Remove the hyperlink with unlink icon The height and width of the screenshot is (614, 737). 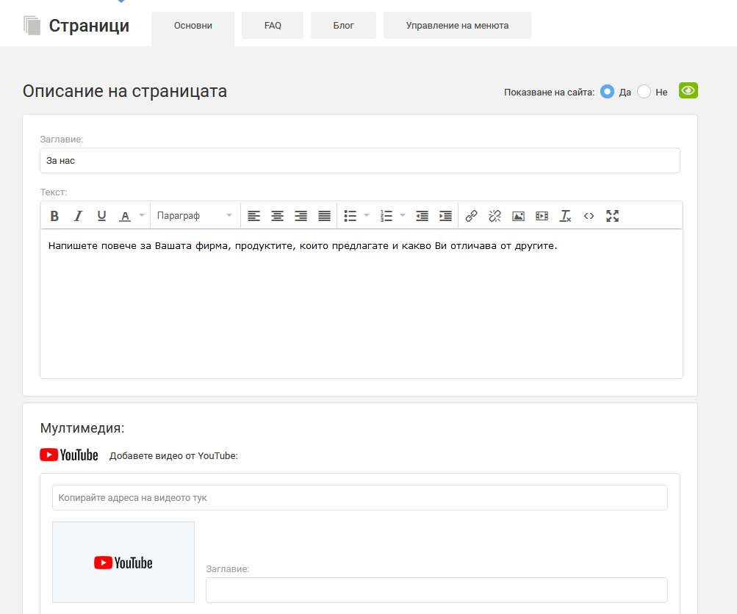(x=495, y=216)
